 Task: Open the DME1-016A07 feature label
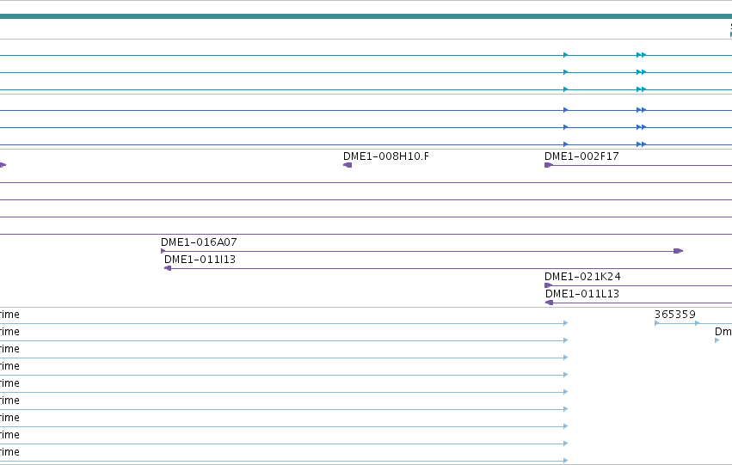[x=199, y=242]
